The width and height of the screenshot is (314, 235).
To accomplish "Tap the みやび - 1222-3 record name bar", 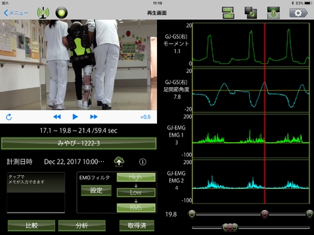I will (79, 143).
